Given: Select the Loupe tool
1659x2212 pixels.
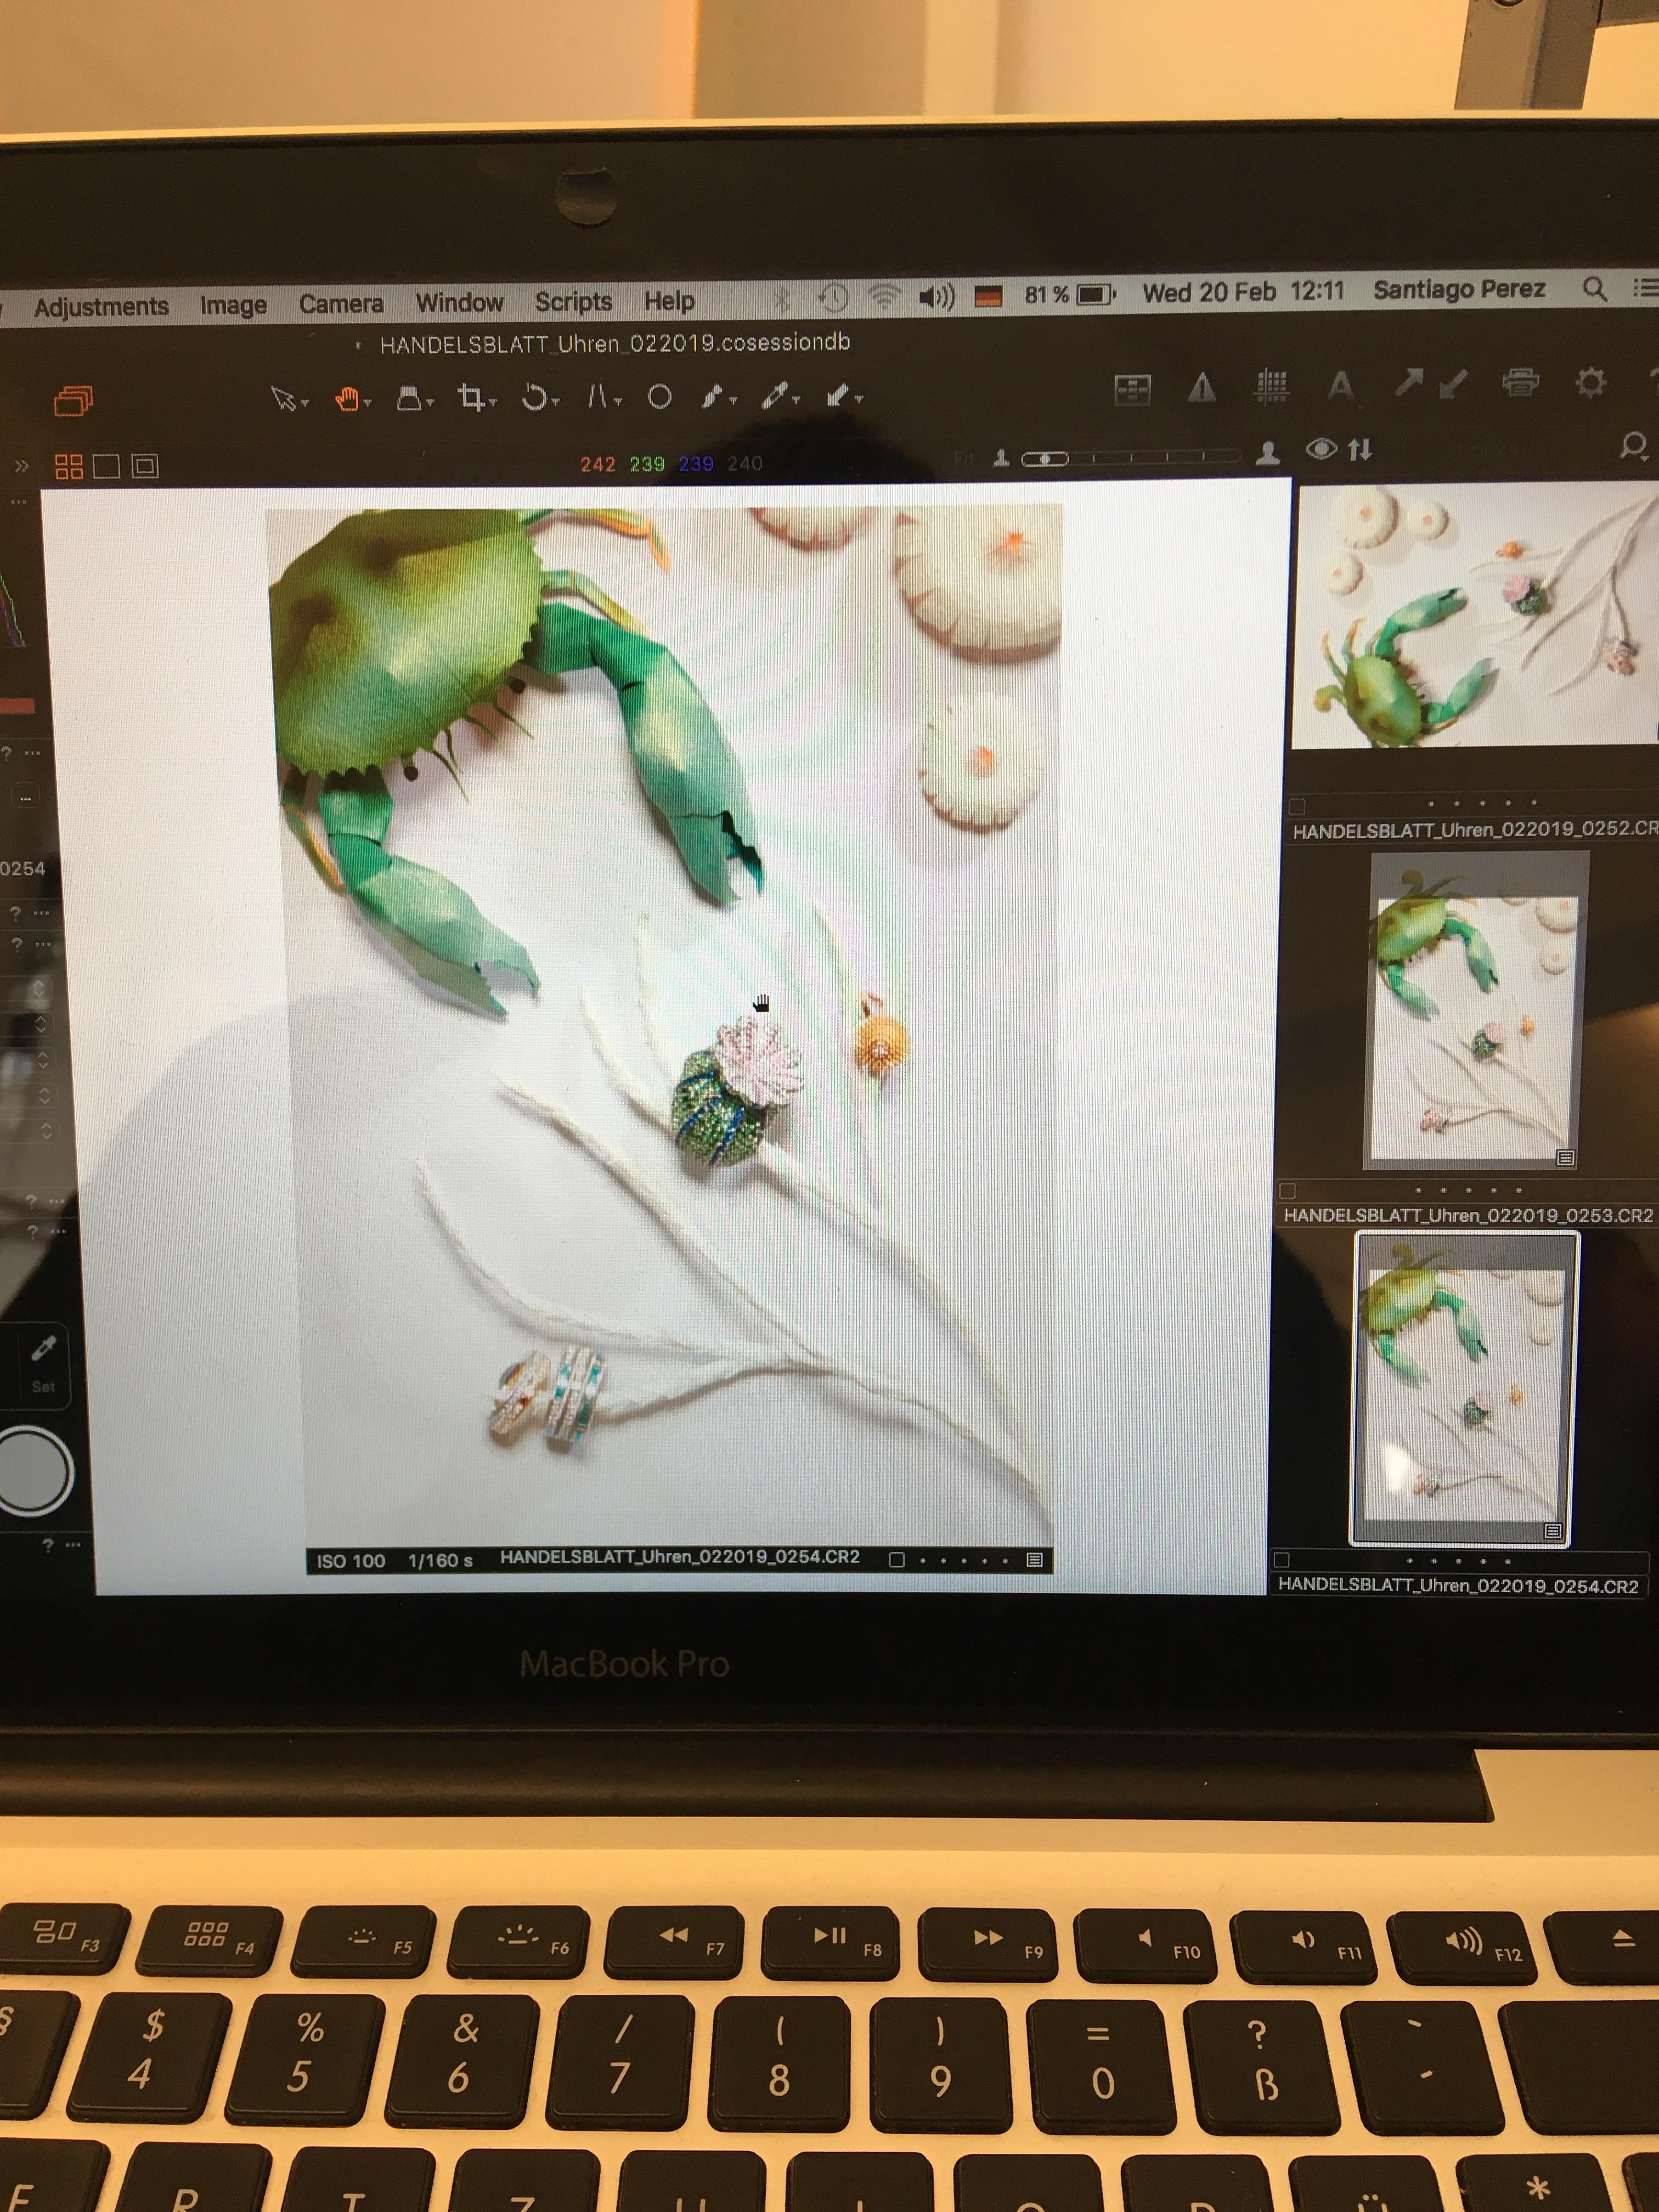Looking at the screenshot, I should [x=408, y=397].
